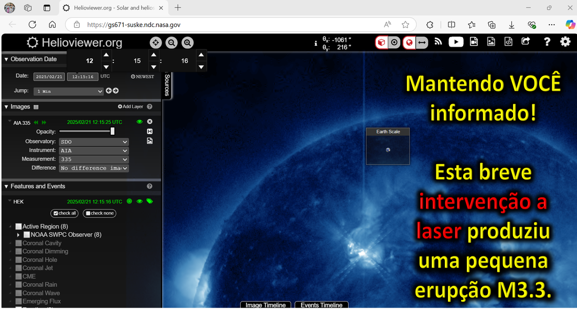Expand NOAA SWPC Observer tree node
The height and width of the screenshot is (313, 577).
[x=18, y=235]
